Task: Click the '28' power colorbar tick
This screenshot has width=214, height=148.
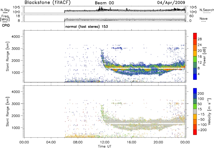Action: pos(200,39)
